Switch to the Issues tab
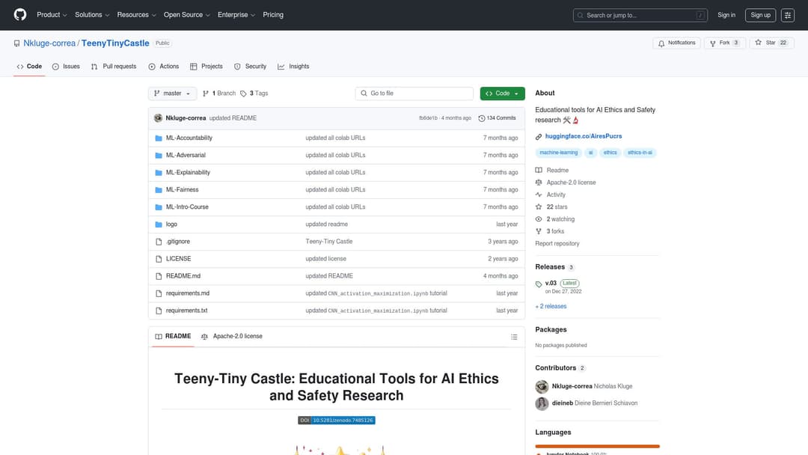Image resolution: width=808 pixels, height=455 pixels. click(66, 67)
